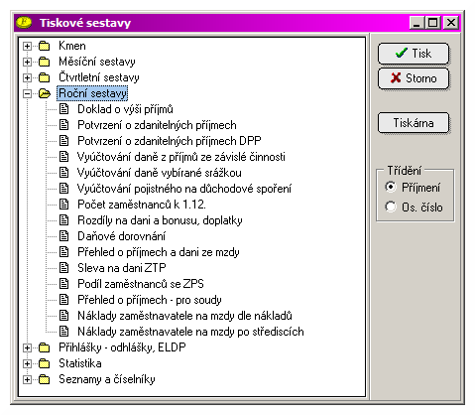Image resolution: width=475 pixels, height=415 pixels.
Task: Select Přehled o příjmech - pro soudy
Action: click(x=150, y=300)
